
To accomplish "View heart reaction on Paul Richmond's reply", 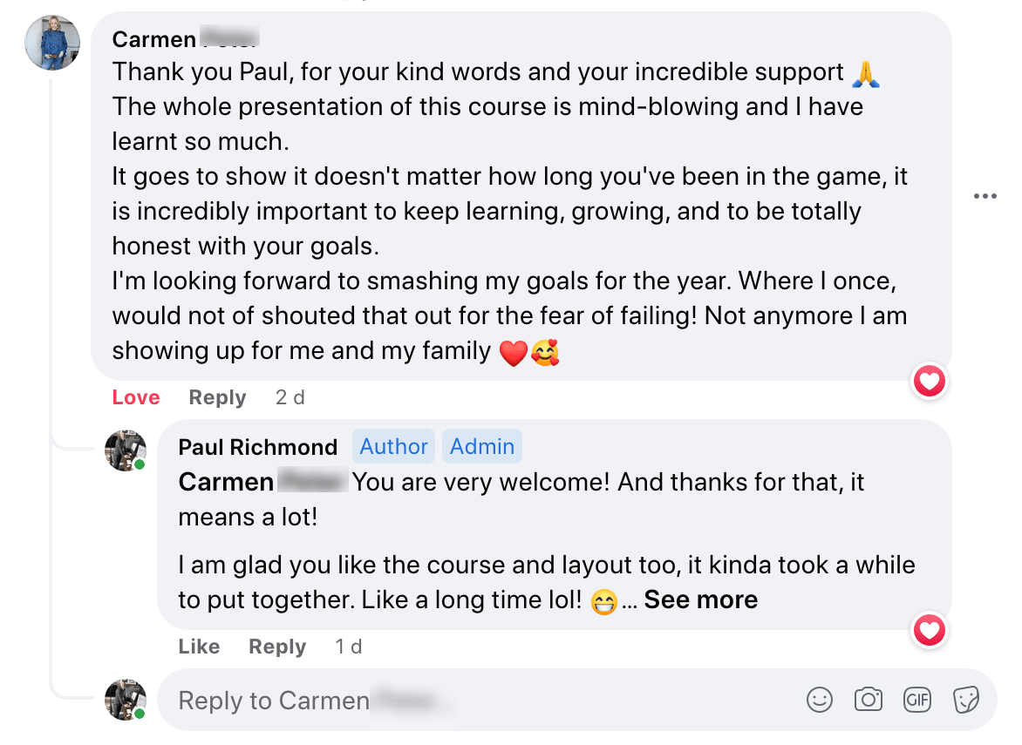I will 929,630.
